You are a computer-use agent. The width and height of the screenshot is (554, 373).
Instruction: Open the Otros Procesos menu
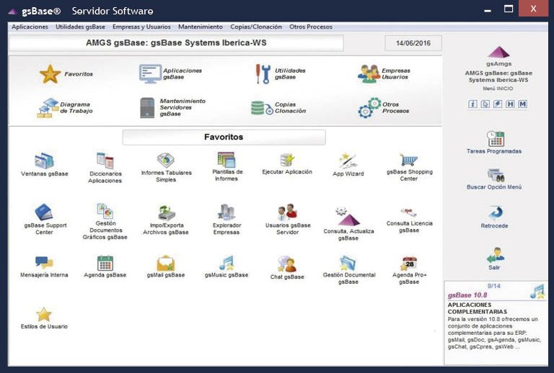(311, 27)
